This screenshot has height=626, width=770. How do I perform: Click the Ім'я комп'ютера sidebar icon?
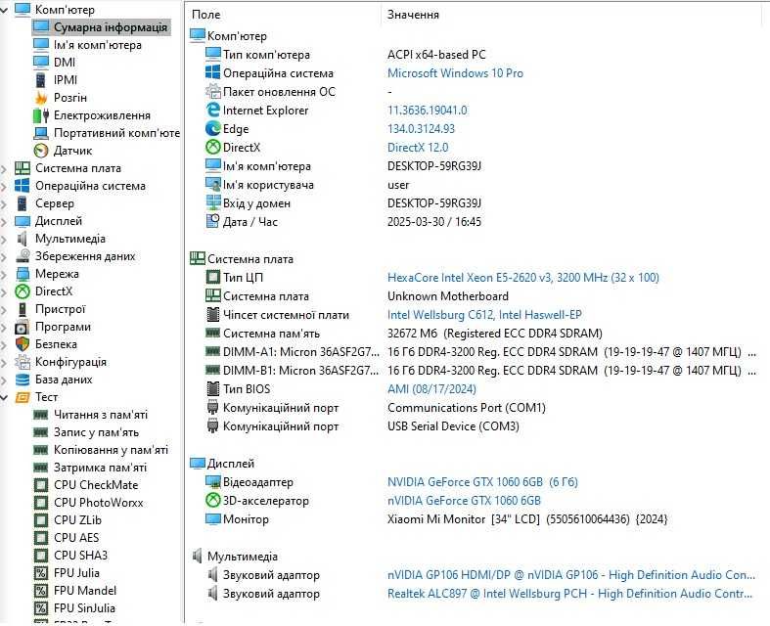pyautogui.click(x=41, y=45)
